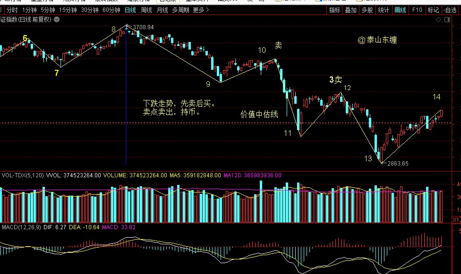Screen dimensions: 461x274
Task: Click the 多股 multi-stock button
Action: [x=367, y=10]
